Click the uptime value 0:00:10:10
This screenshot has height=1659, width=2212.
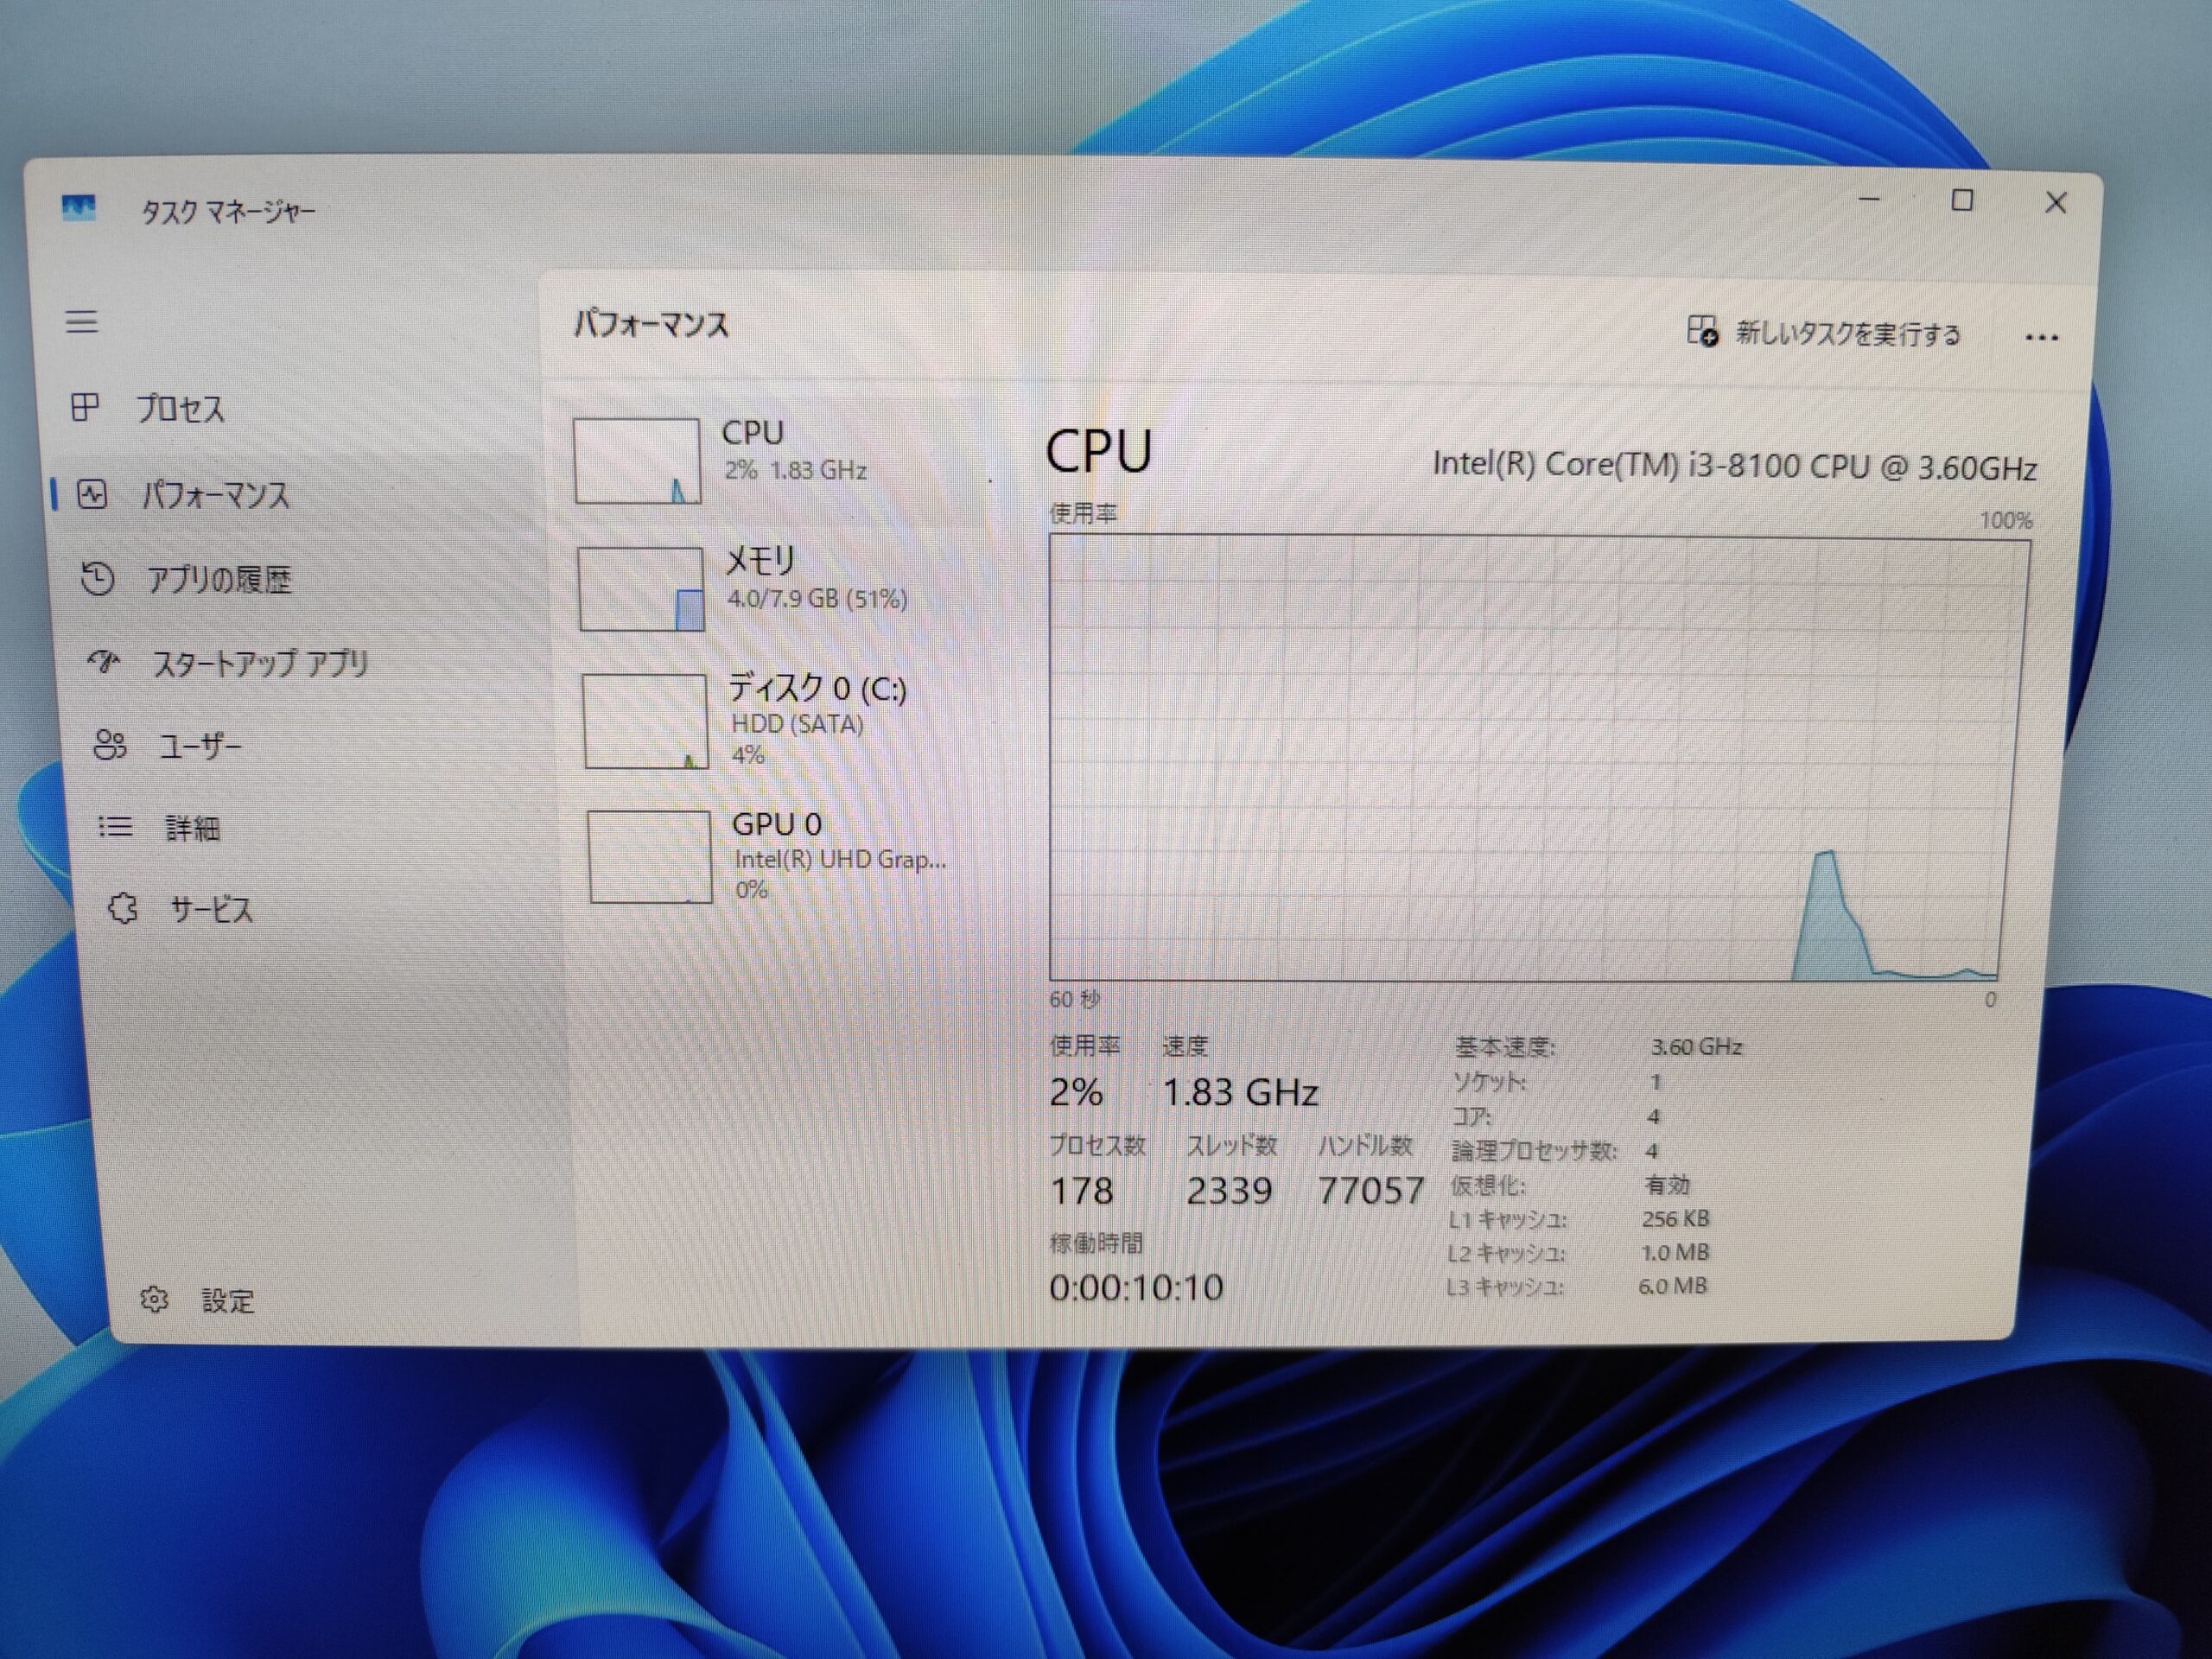click(x=1136, y=1288)
